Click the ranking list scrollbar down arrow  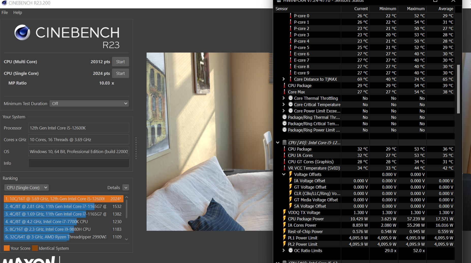click(127, 239)
